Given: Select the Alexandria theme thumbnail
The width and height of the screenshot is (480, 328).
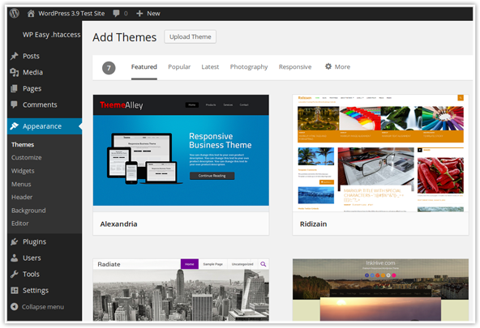Looking at the screenshot, I should coord(181,150).
